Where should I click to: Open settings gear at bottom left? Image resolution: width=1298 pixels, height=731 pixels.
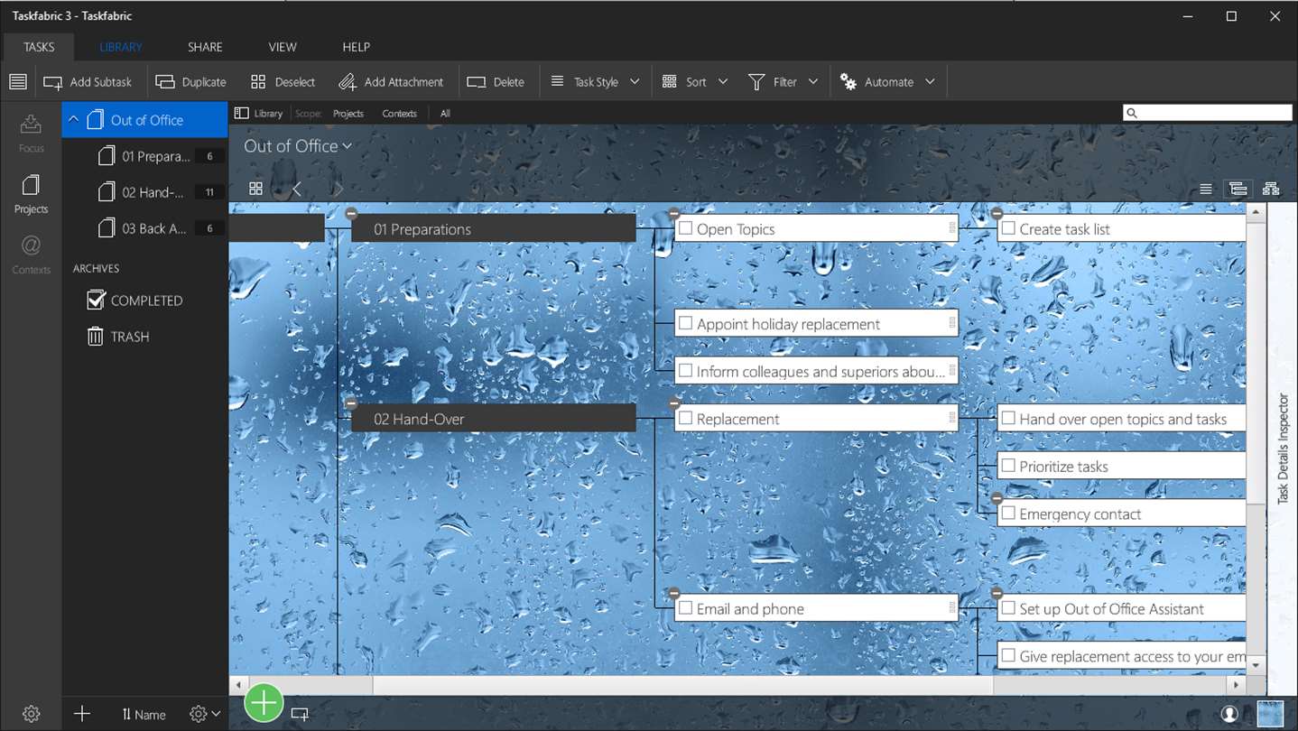[x=31, y=714]
